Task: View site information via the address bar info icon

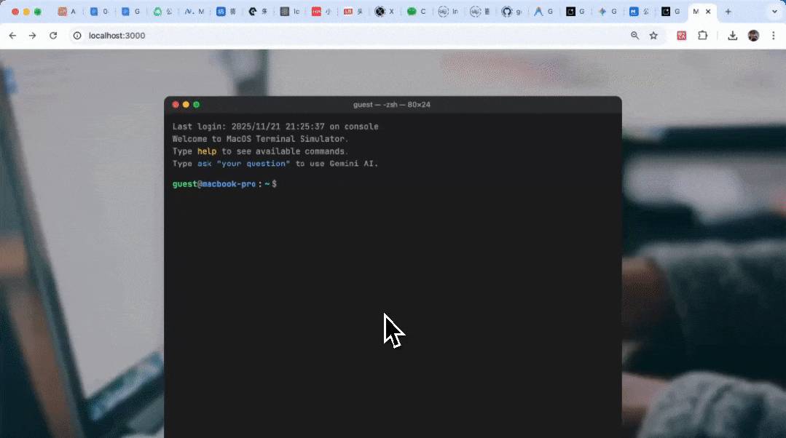Action: click(77, 35)
